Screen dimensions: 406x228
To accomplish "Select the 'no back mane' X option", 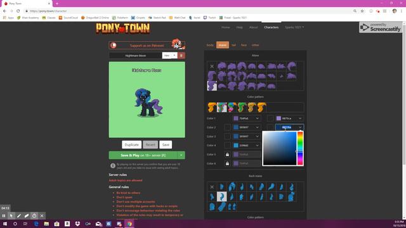I will pyautogui.click(x=212, y=187).
